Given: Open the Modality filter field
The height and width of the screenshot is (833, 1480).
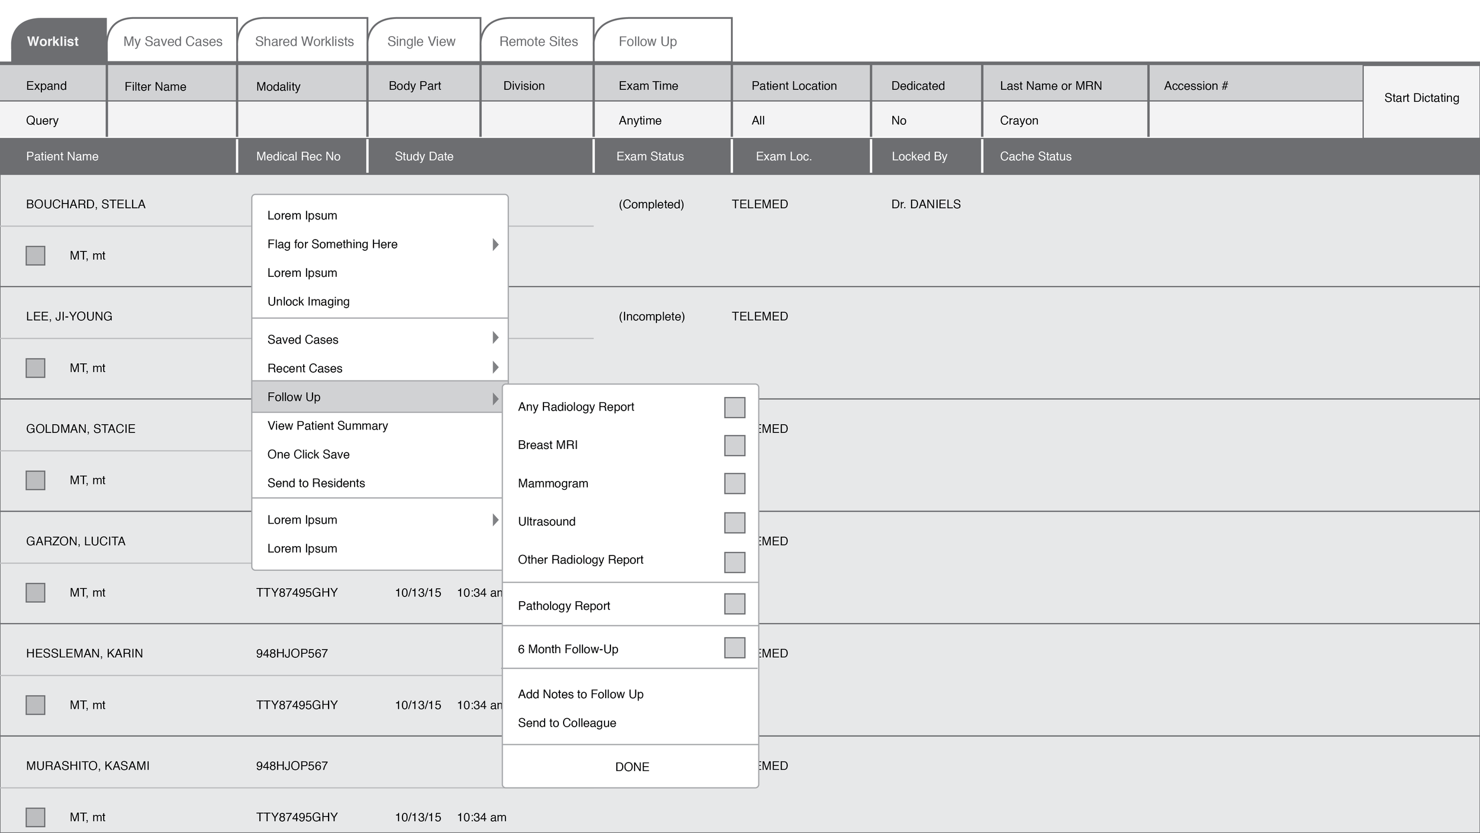Looking at the screenshot, I should tap(302, 120).
